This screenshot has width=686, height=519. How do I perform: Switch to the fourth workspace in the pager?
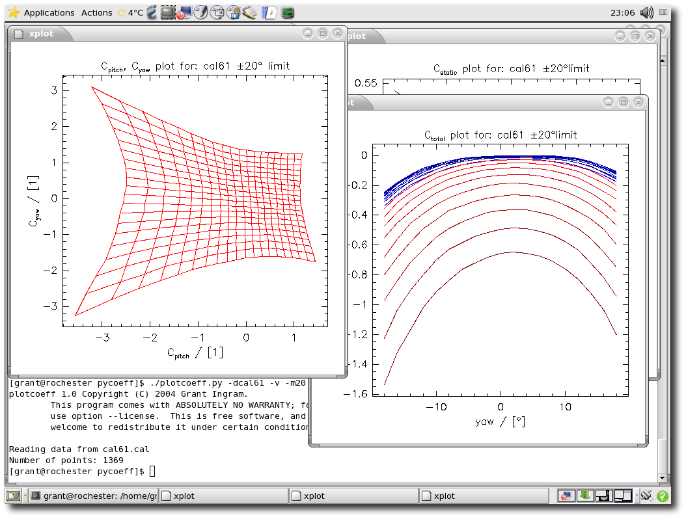pos(623,496)
